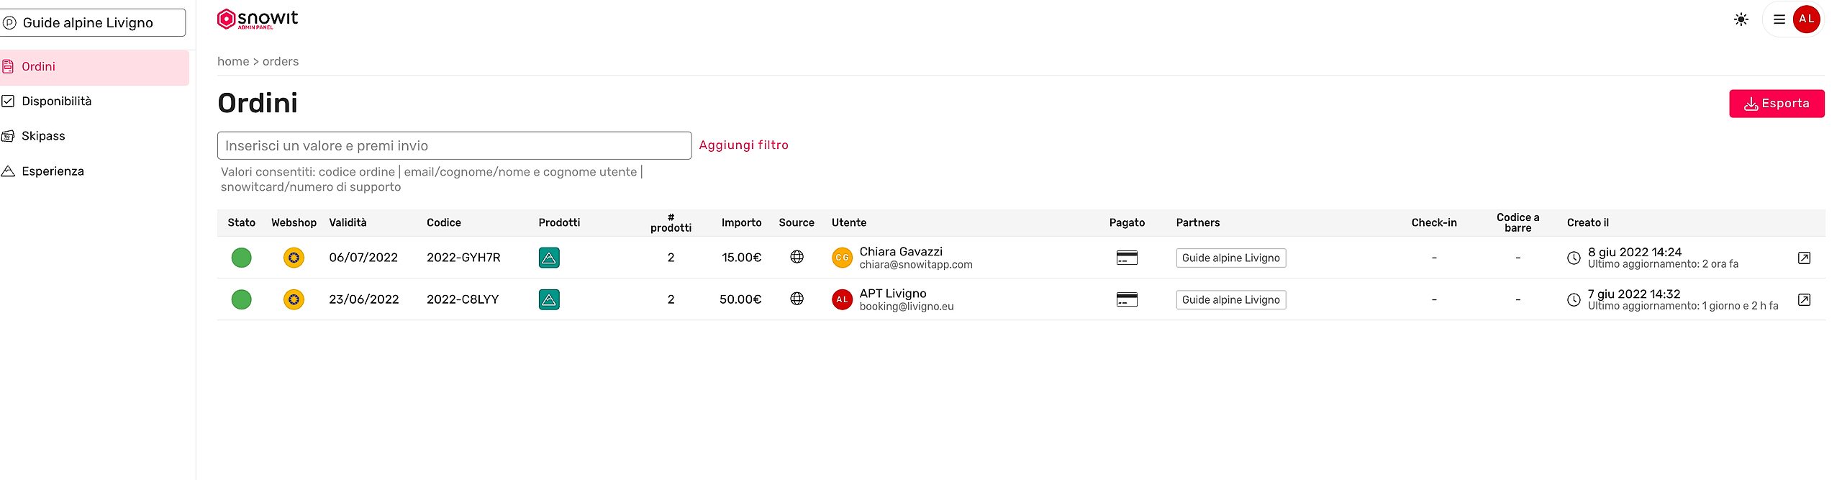The height and width of the screenshot is (480, 1842).
Task: Click the Aggiungi filtro link
Action: click(x=743, y=145)
